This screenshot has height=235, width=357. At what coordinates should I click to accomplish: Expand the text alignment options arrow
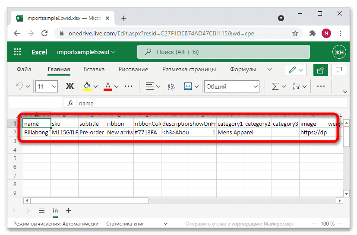coord(158,86)
